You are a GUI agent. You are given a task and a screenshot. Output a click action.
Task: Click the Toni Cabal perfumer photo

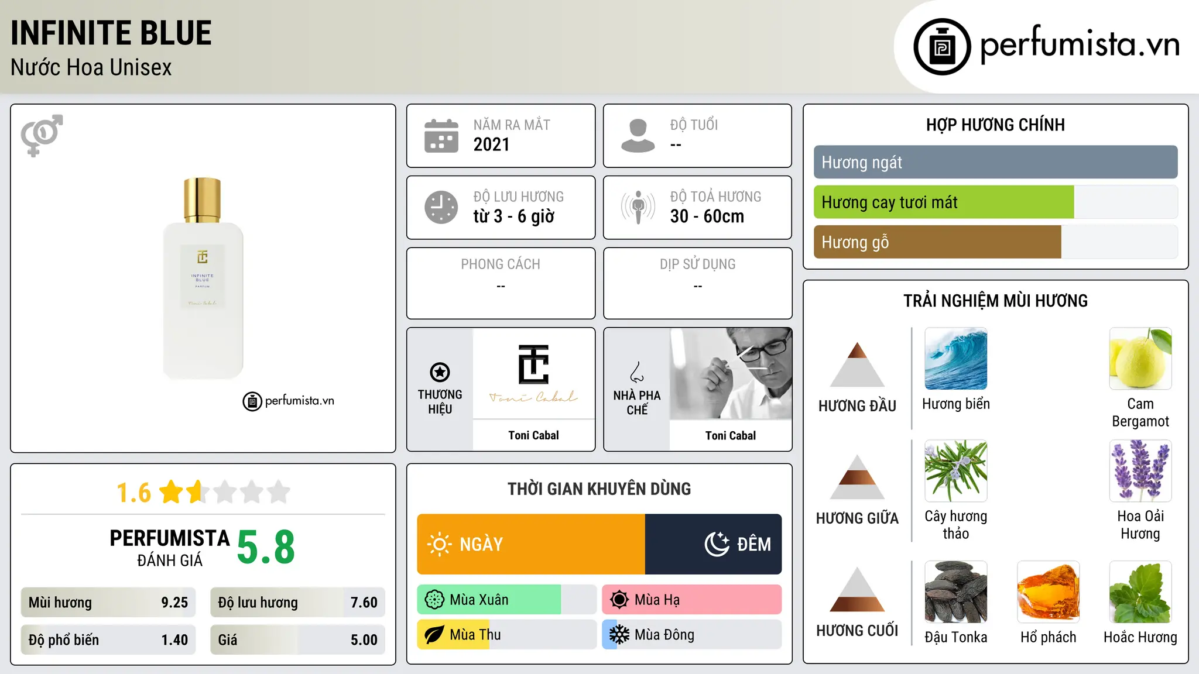click(x=731, y=373)
